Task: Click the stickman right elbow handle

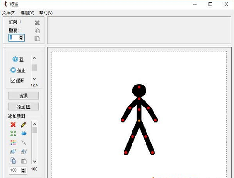Action: [148, 108]
